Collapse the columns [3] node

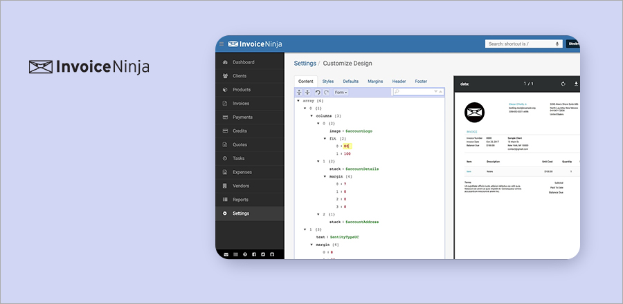point(311,116)
